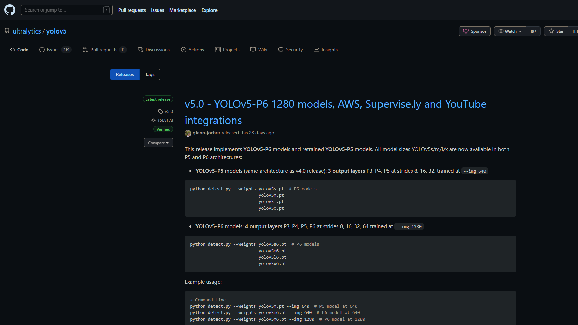
Task: Open the GitHub logo homepage
Action: click(x=10, y=10)
